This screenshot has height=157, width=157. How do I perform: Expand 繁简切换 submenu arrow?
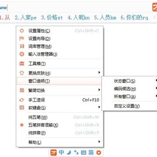(99, 90)
